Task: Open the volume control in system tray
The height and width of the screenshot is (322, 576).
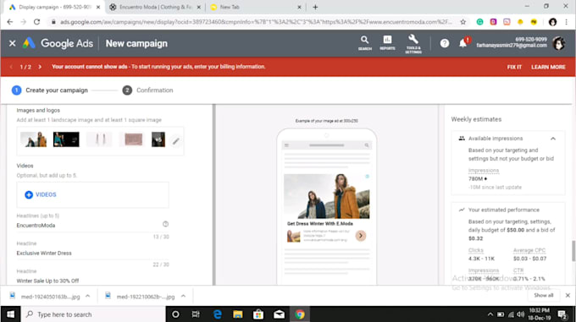Action: coord(521,314)
